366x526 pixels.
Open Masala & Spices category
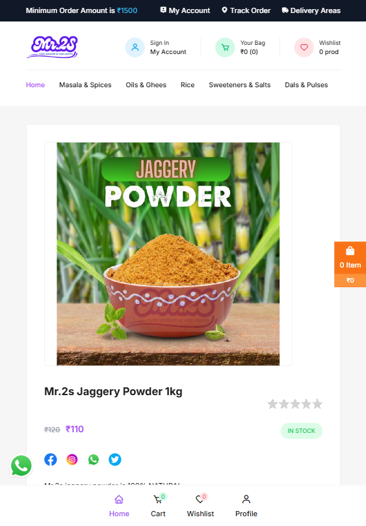pyautogui.click(x=85, y=85)
